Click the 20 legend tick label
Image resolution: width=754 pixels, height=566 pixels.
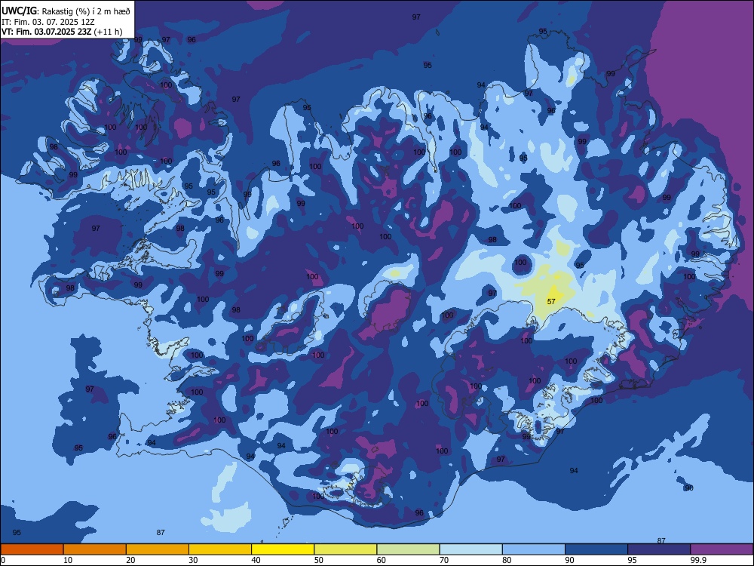[130, 560]
